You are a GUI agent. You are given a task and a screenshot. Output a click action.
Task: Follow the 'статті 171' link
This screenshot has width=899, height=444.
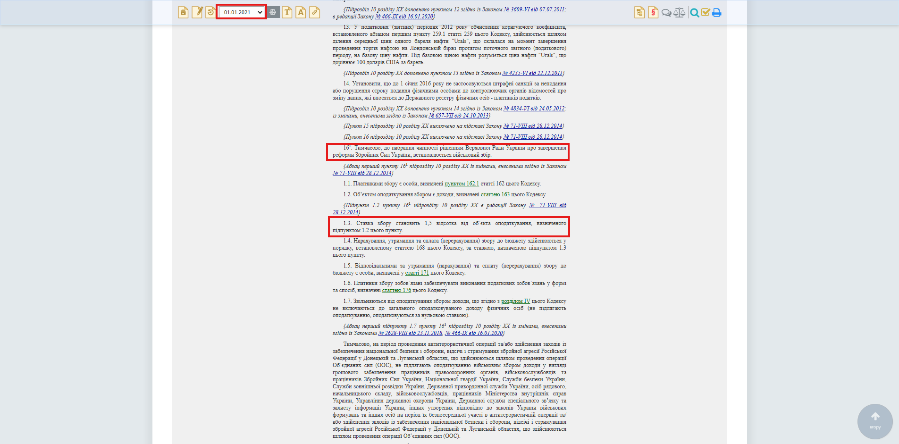(417, 273)
